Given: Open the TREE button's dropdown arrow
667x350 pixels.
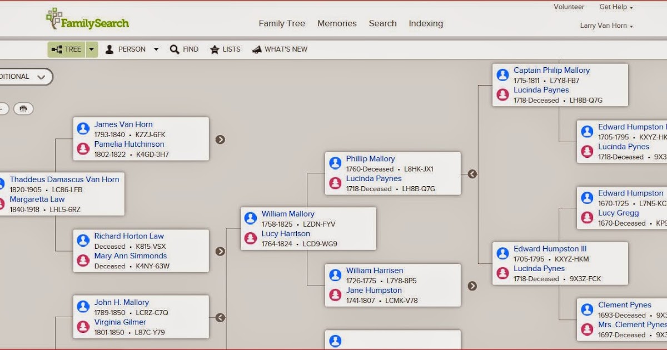Looking at the screenshot, I should (x=91, y=49).
